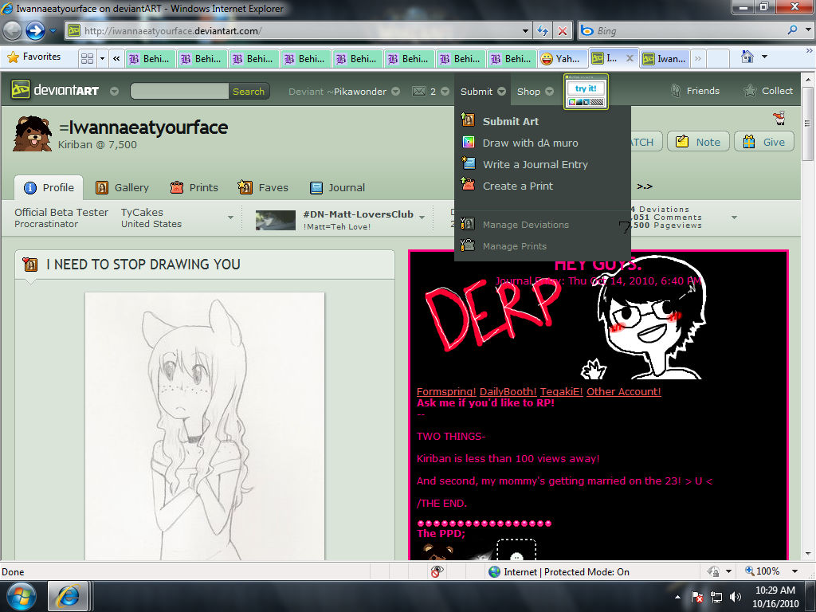Click Internet Explorer taskbar icon
The width and height of the screenshot is (816, 612).
click(68, 596)
